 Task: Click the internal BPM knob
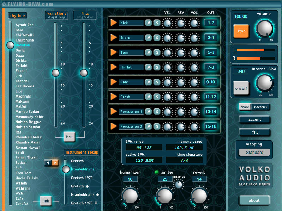click(x=265, y=83)
